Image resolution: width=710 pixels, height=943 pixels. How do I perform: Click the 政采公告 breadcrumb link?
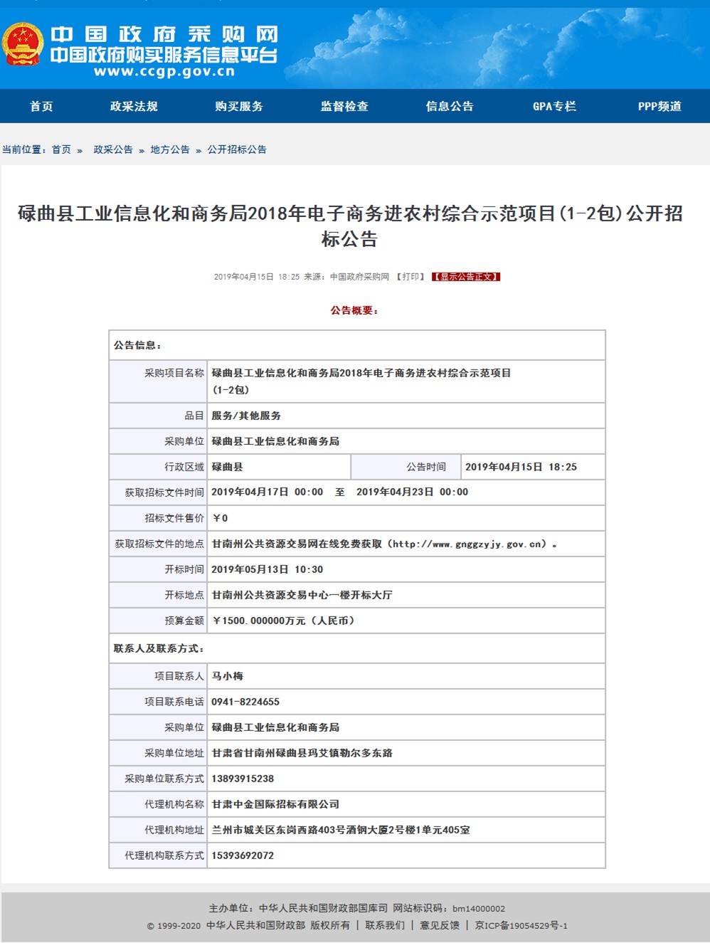pyautogui.click(x=113, y=149)
